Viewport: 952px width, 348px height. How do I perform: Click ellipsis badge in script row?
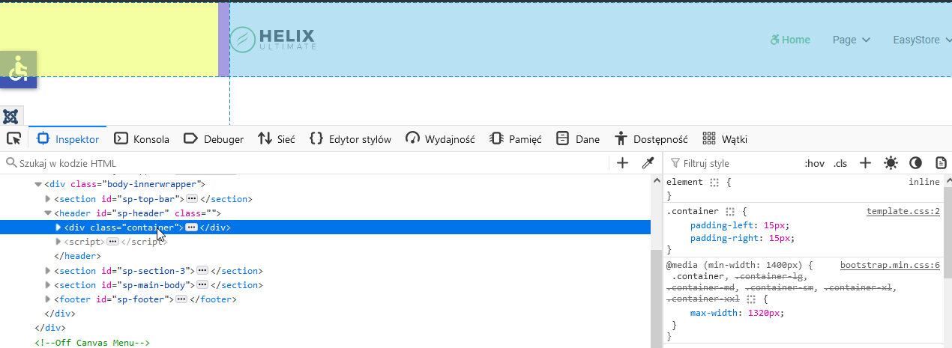pos(112,242)
